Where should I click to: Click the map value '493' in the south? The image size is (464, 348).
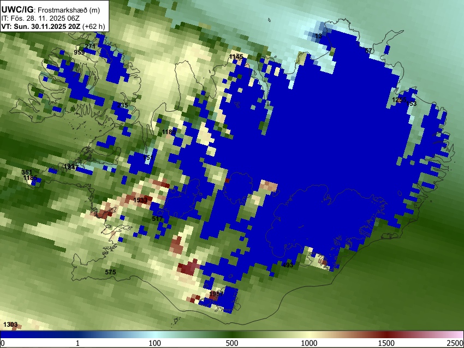click(x=288, y=265)
